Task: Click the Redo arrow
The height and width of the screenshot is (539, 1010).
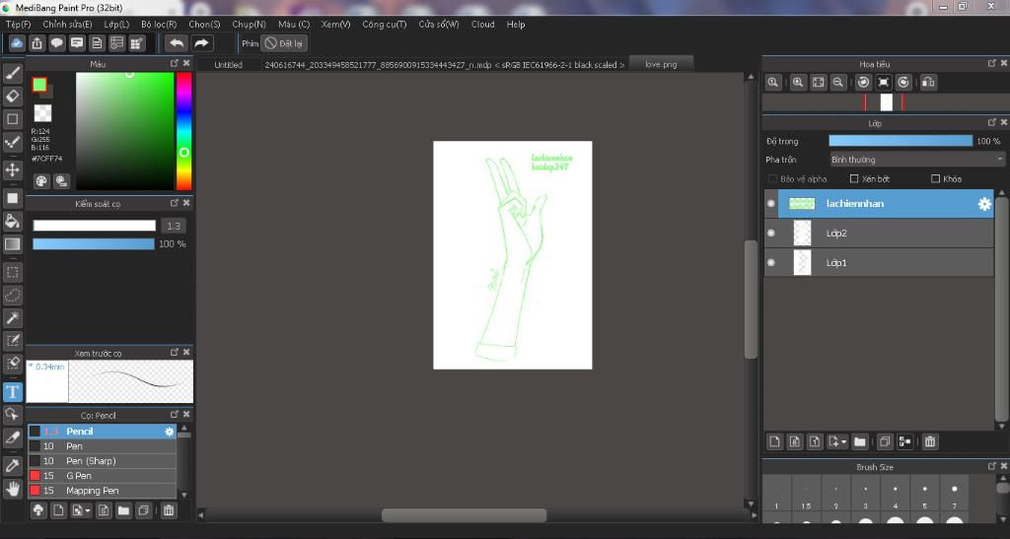Action: coord(201,43)
